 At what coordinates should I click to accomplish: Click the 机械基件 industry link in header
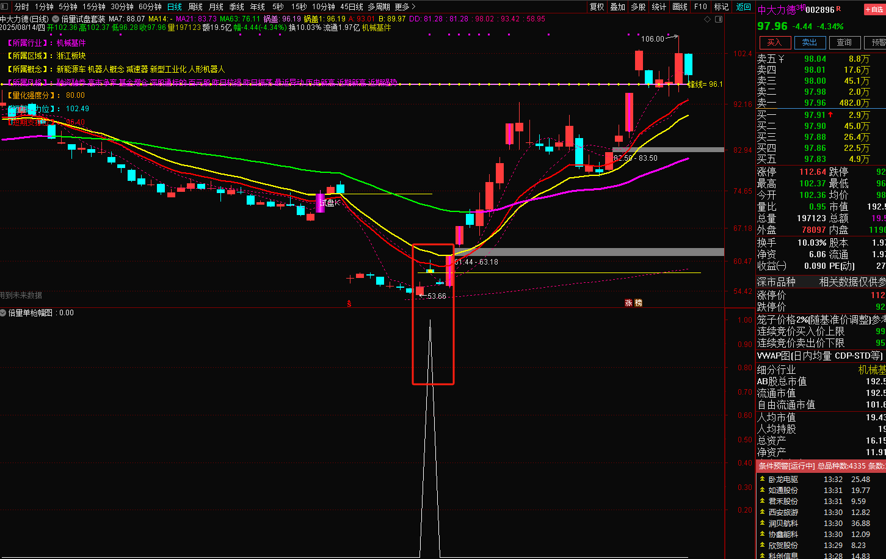click(x=377, y=27)
